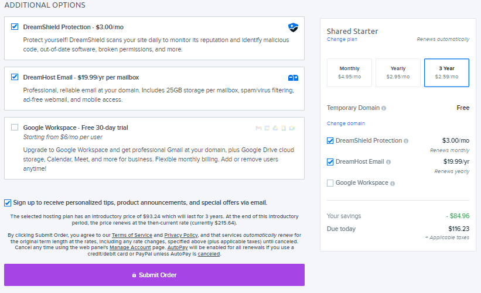Uncheck DreamHost Email $19.99/yr option
The image size is (481, 293).
tap(15, 77)
